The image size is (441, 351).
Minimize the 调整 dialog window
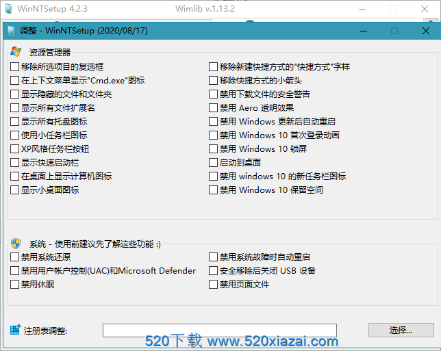click(364, 31)
